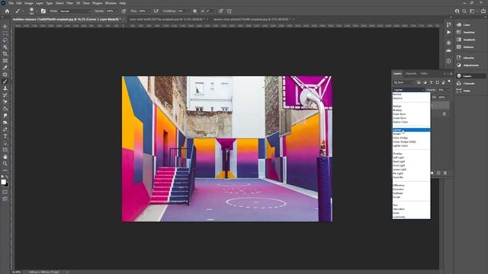488x274 pixels.
Task: Open the Swatches panel icon
Action: (459, 32)
